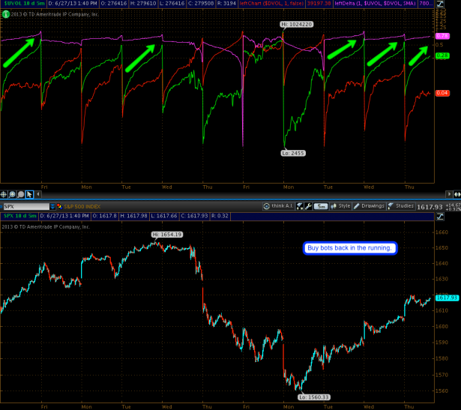
Task: Click the $UVOL 10 d 5m chart label
Action: point(25,4)
